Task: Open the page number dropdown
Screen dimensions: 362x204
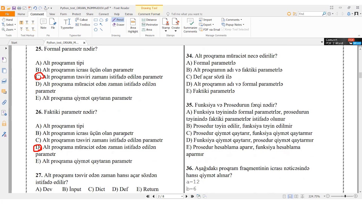Action: point(182,196)
